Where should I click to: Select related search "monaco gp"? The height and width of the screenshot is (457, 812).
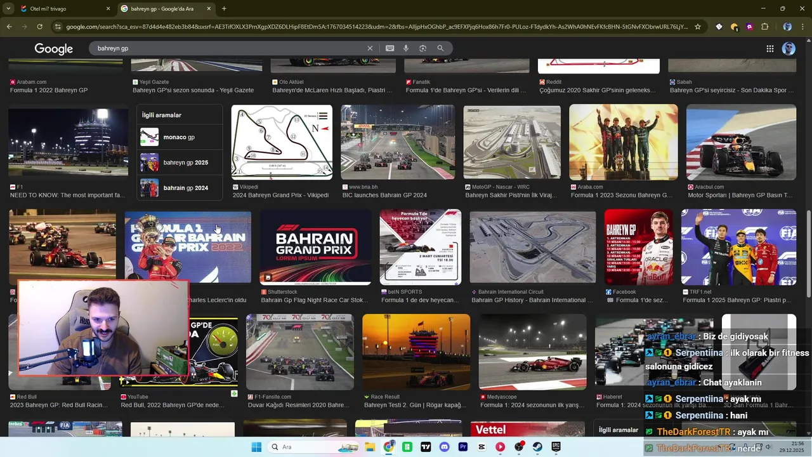pos(180,137)
